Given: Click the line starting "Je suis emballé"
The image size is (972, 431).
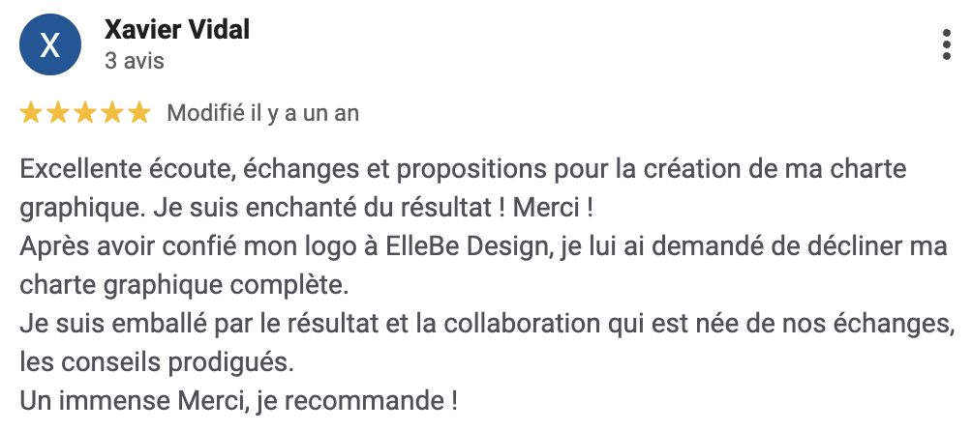Looking at the screenshot, I should point(484,322).
